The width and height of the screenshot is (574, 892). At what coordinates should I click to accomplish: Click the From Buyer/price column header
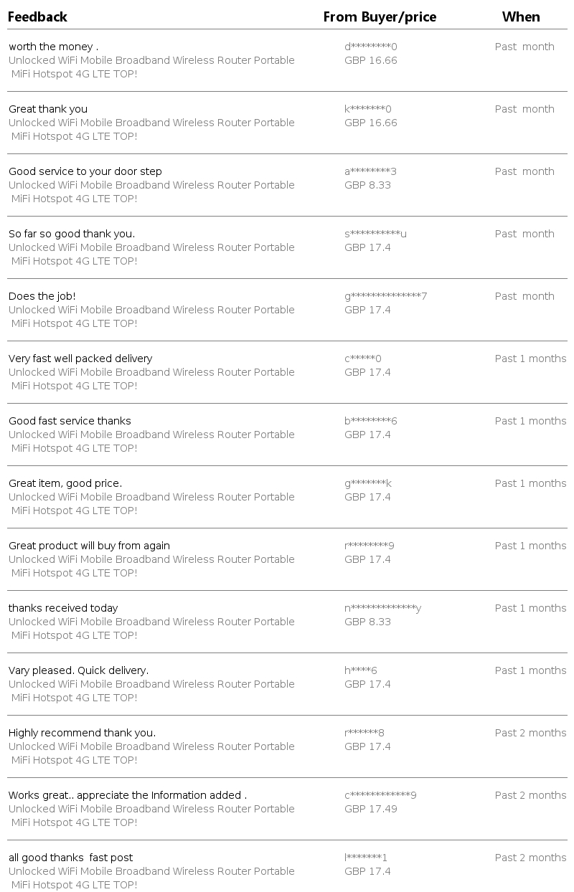click(x=380, y=16)
